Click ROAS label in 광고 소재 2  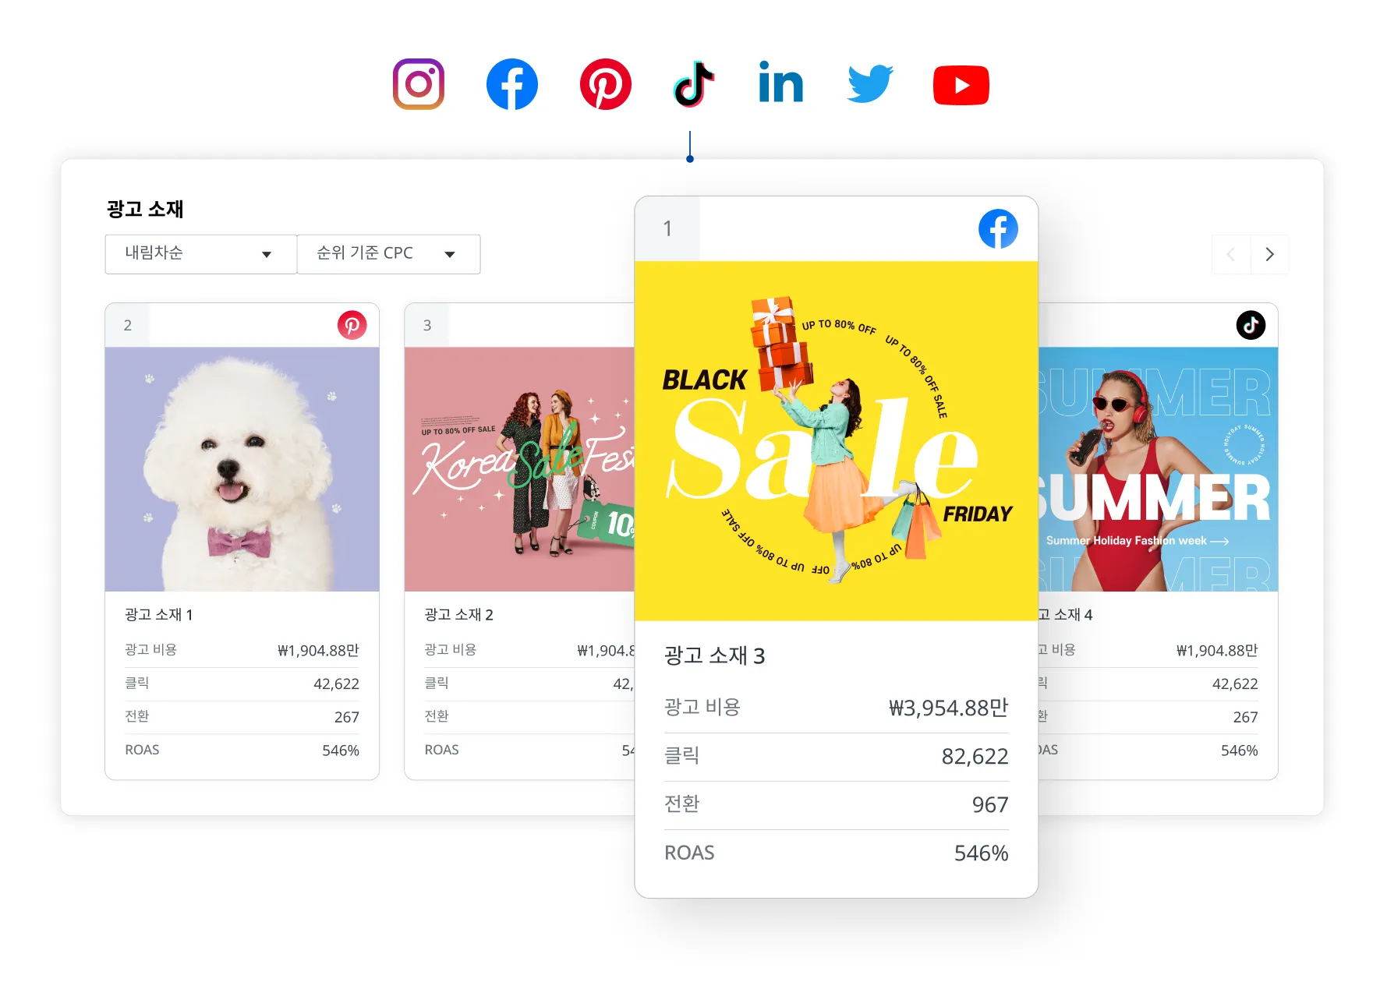[441, 750]
